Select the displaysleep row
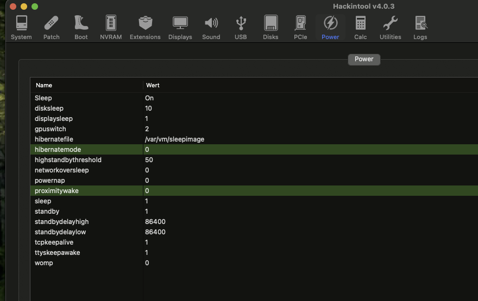The image size is (478, 301). (254, 119)
